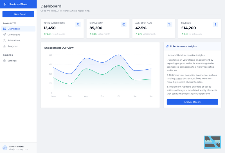Click the £14,200 revenue value
The height and width of the screenshot is (153, 225).
[188, 28]
